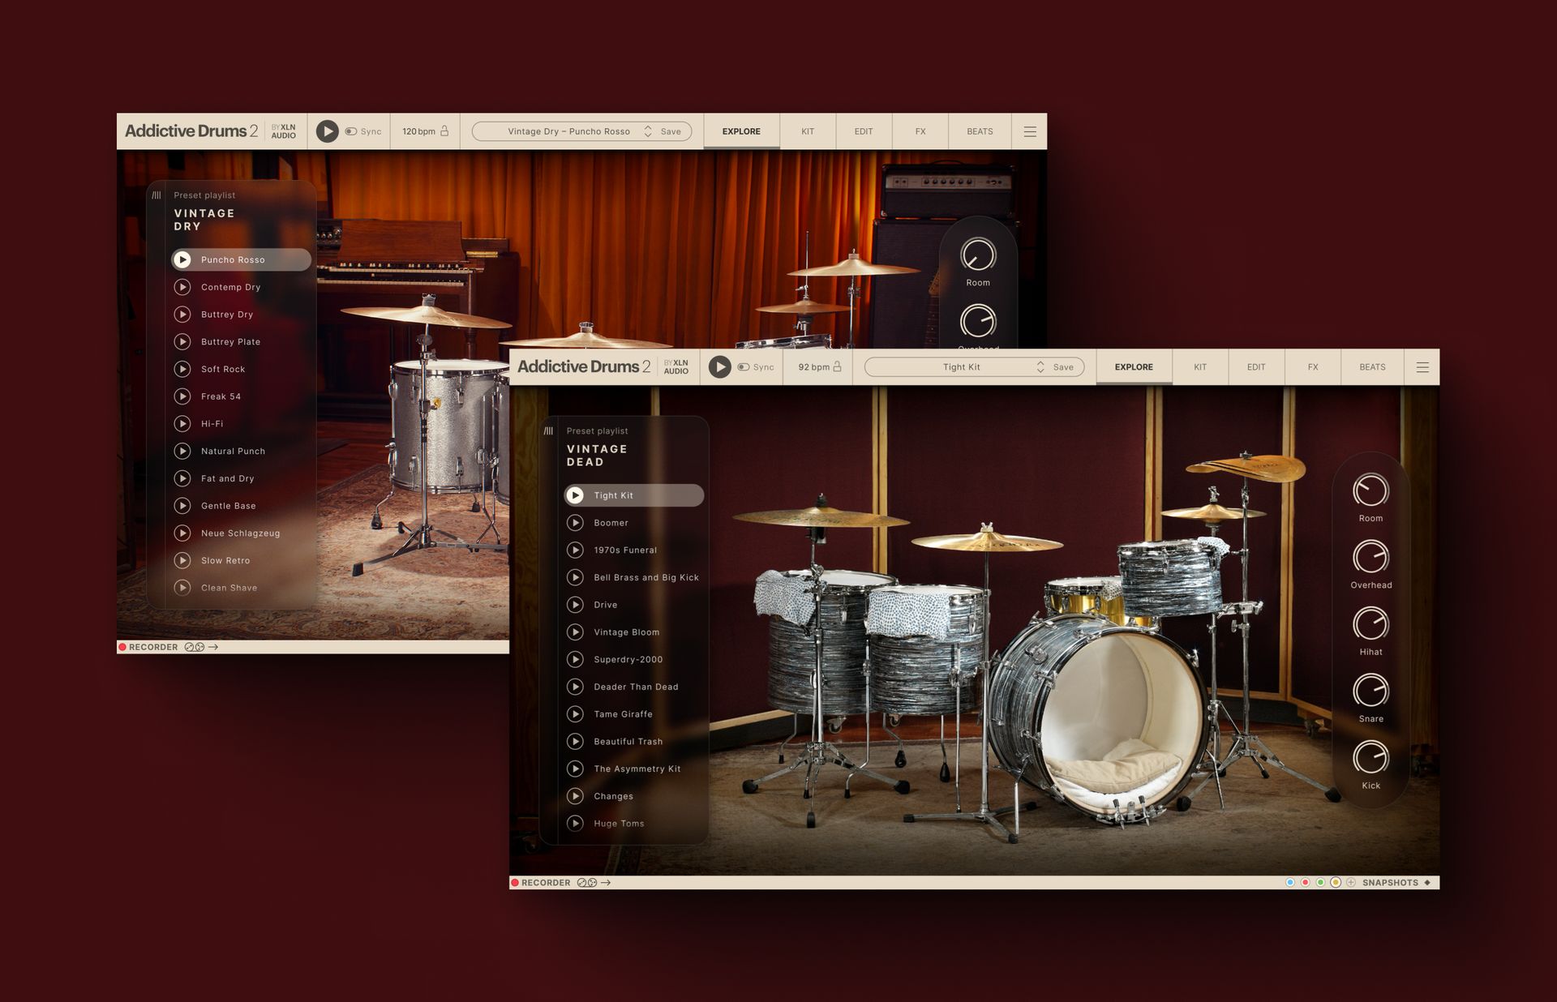
Task: Play the Hi-Fi preset
Action: point(182,423)
